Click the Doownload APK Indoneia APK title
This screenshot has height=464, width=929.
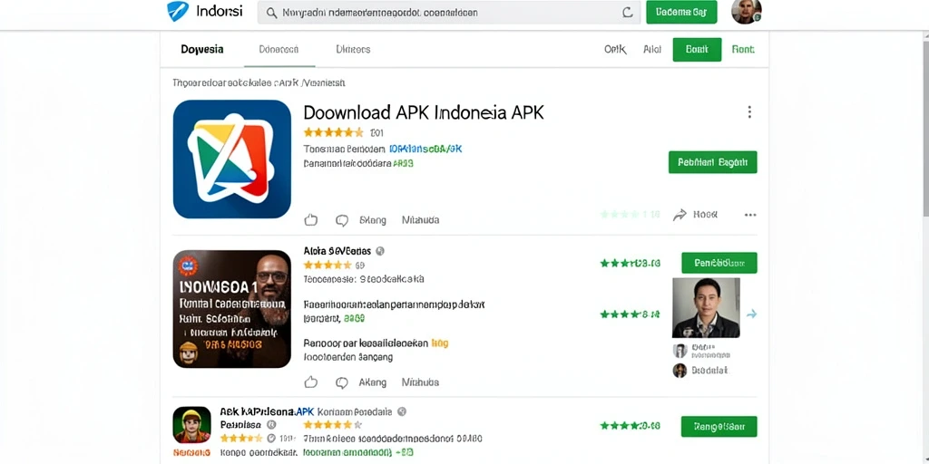click(x=424, y=112)
